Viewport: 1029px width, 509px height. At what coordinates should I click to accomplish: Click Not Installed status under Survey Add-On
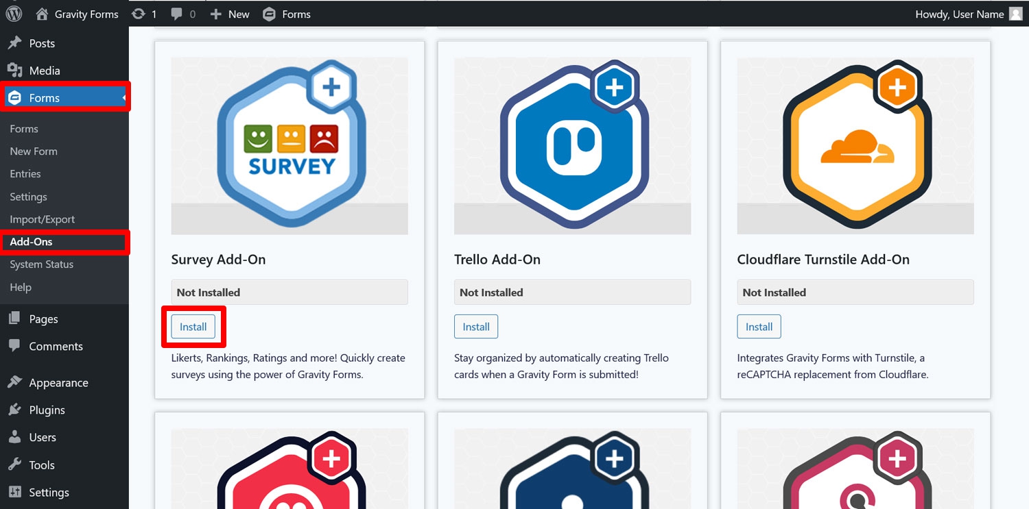point(289,293)
